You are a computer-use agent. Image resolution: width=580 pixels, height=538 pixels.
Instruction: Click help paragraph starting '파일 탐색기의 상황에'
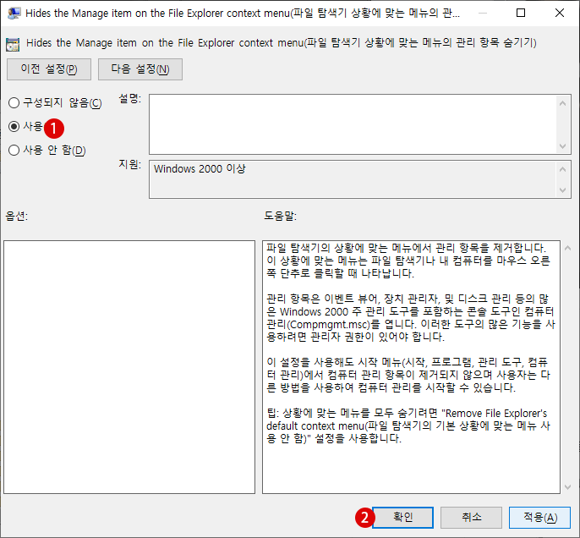click(408, 261)
